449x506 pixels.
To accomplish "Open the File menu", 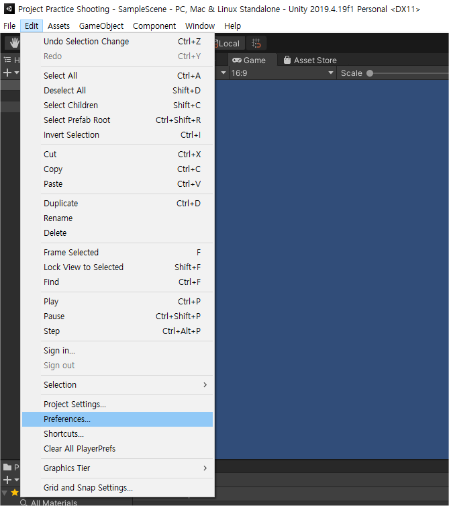I will [x=9, y=26].
